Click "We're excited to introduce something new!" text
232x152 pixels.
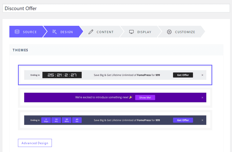(102, 97)
